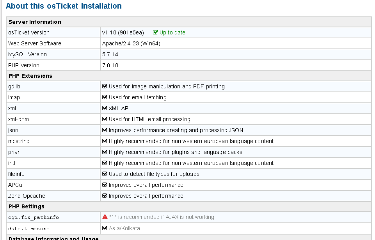Image resolution: width=375 pixels, height=240 pixels.
Task: Click the intl row's language content description
Action: tap(191, 163)
